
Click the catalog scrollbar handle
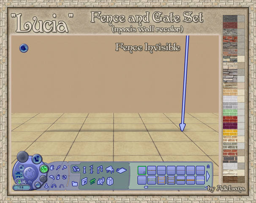pyautogui.click(x=146, y=187)
